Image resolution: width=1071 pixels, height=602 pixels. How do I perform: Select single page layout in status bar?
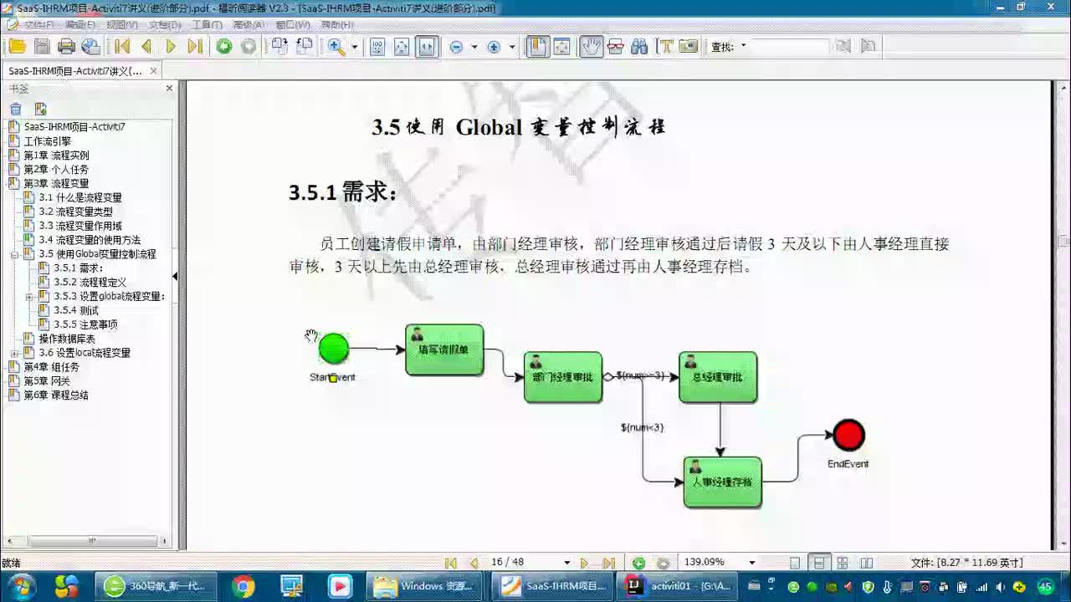[x=795, y=563]
